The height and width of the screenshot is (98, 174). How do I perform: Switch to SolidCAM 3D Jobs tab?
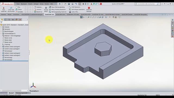coord(98,14)
